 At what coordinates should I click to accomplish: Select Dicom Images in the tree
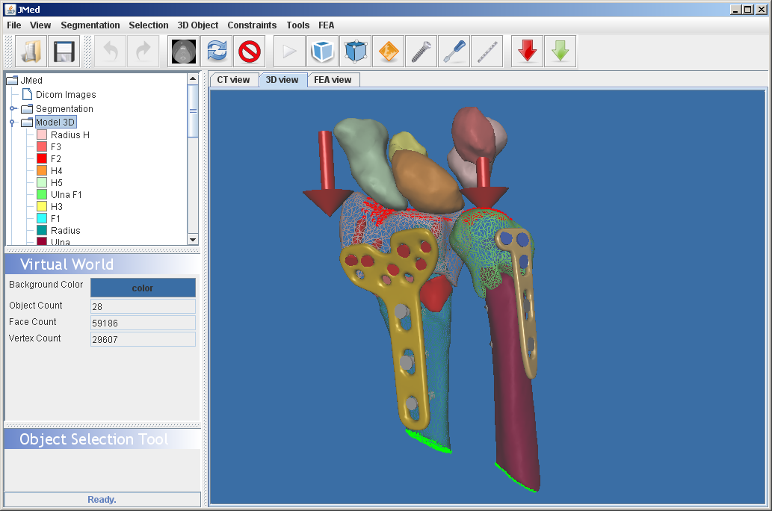point(66,95)
